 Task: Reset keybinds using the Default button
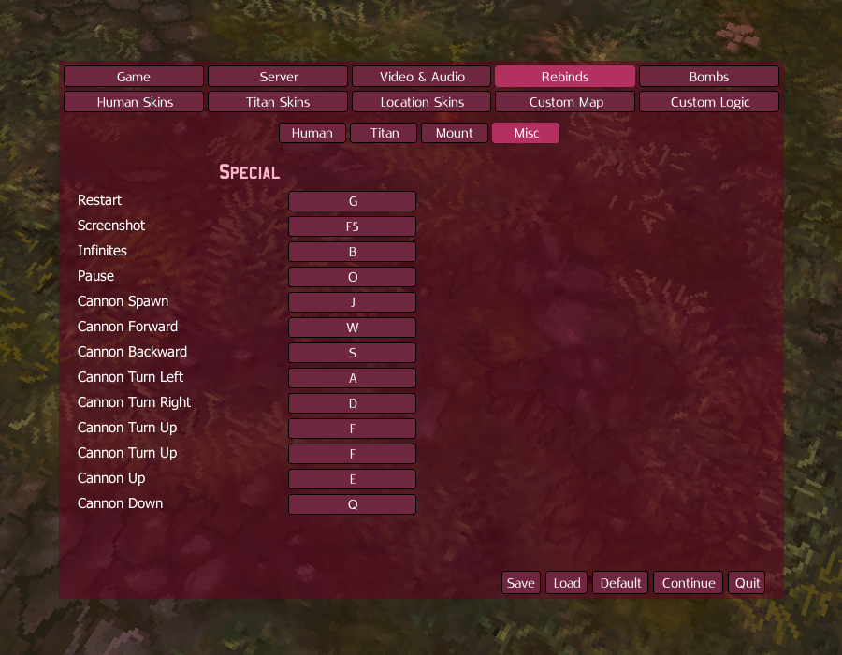pos(619,582)
